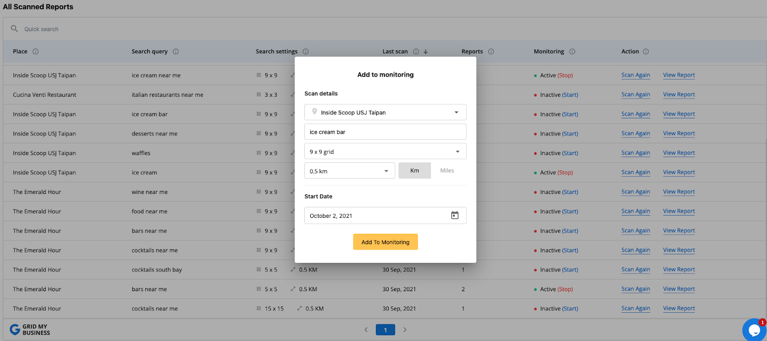This screenshot has height=341, width=767.
Task: Click the 'Cucina Venti Restaurant' place cell
Action: click(45, 95)
